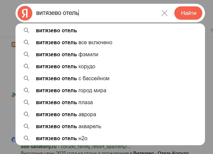Click magnifier icon beside корудо suggestion

coord(26,66)
